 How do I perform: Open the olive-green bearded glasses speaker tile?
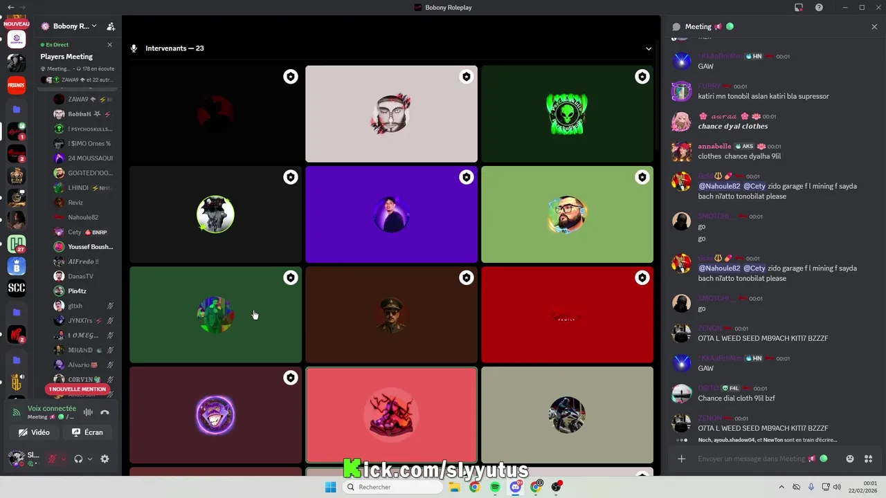click(567, 214)
